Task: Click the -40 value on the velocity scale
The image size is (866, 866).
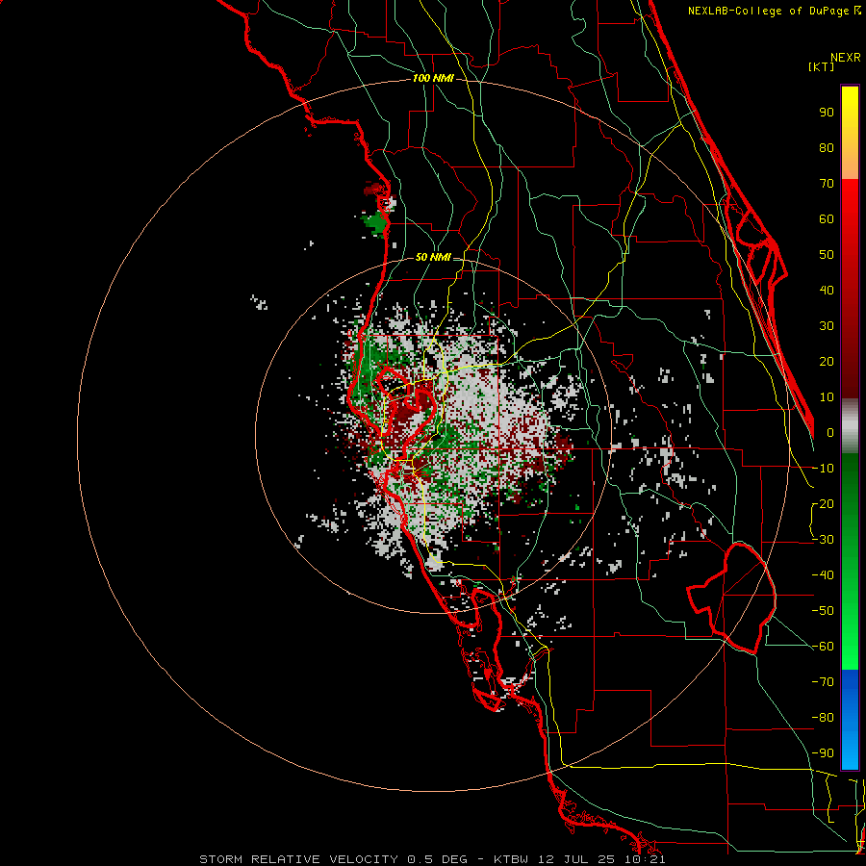Action: (823, 575)
